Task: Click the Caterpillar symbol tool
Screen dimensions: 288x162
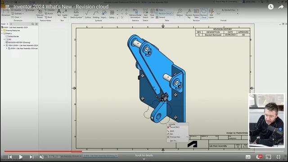Action: point(112,14)
